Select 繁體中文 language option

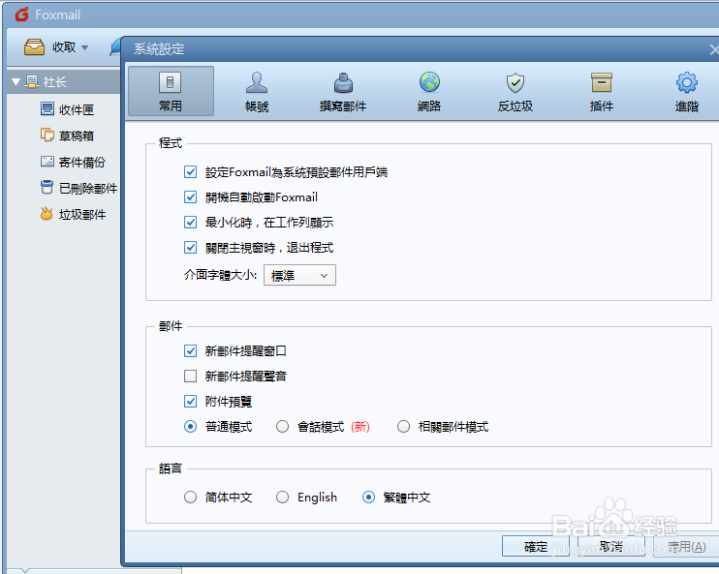coord(368,498)
